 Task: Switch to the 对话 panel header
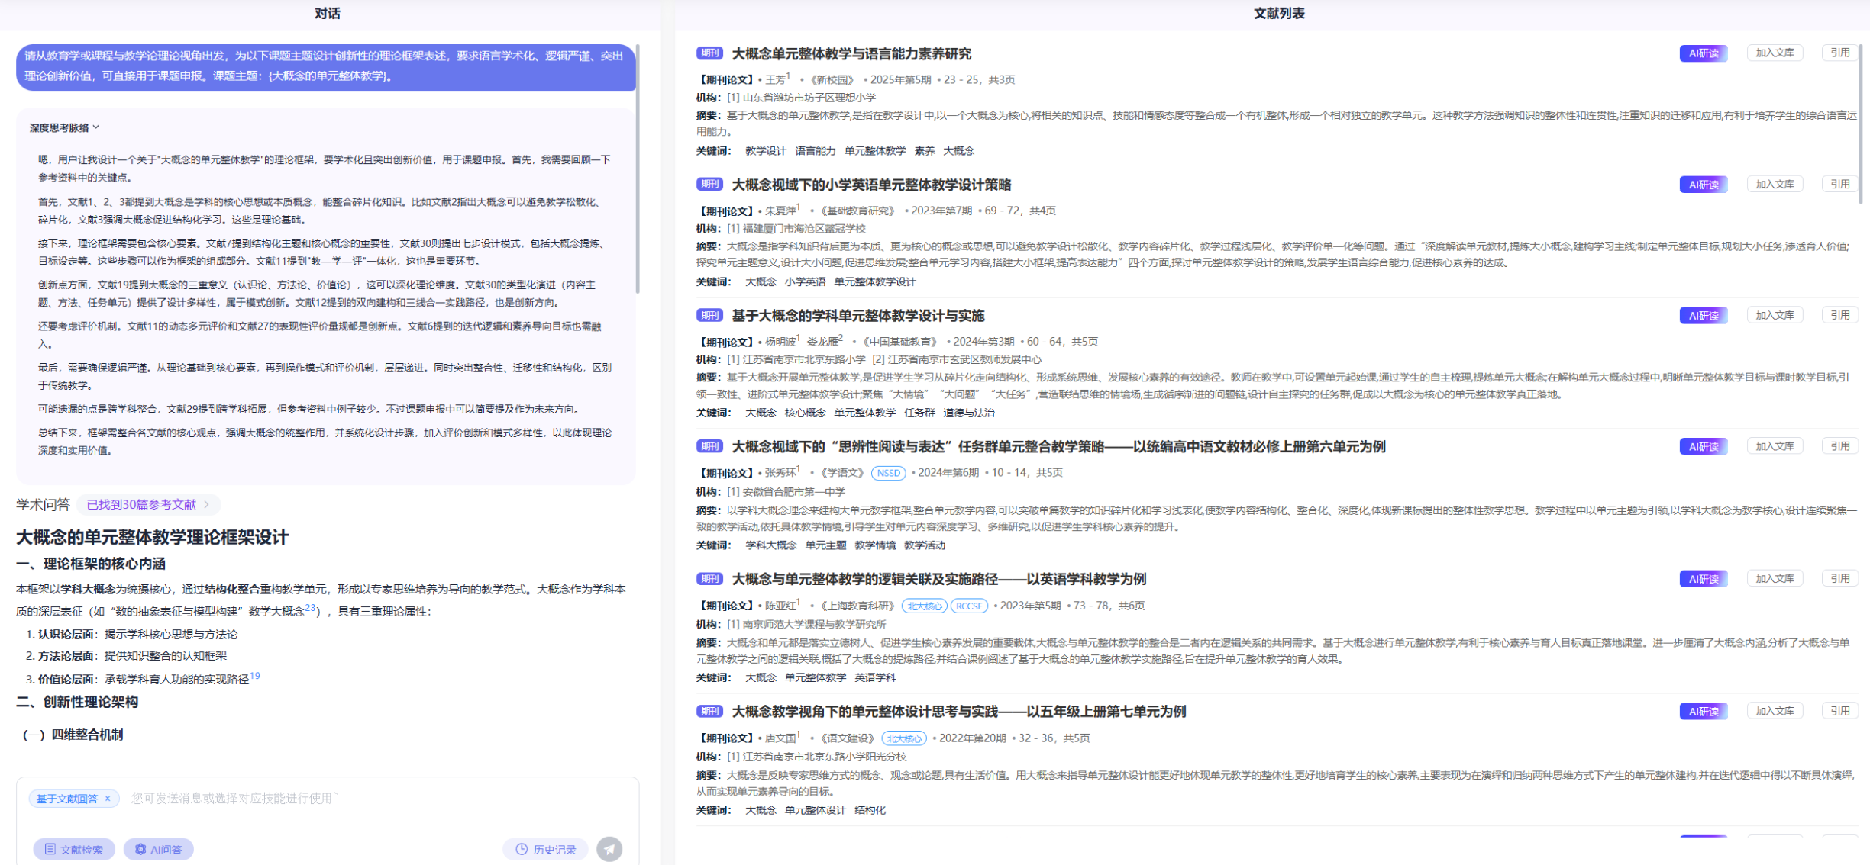(327, 14)
